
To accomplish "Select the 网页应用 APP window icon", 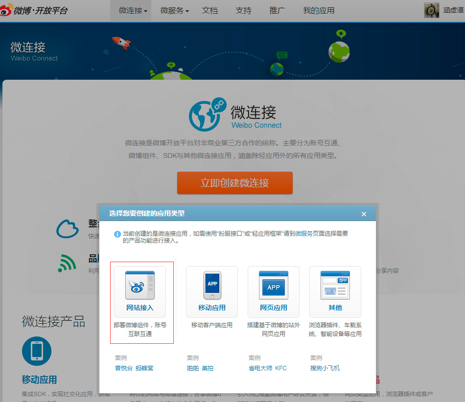I will tap(274, 285).
